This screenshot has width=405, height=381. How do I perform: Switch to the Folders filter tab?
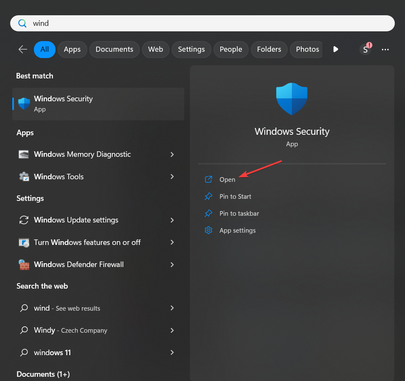click(269, 49)
